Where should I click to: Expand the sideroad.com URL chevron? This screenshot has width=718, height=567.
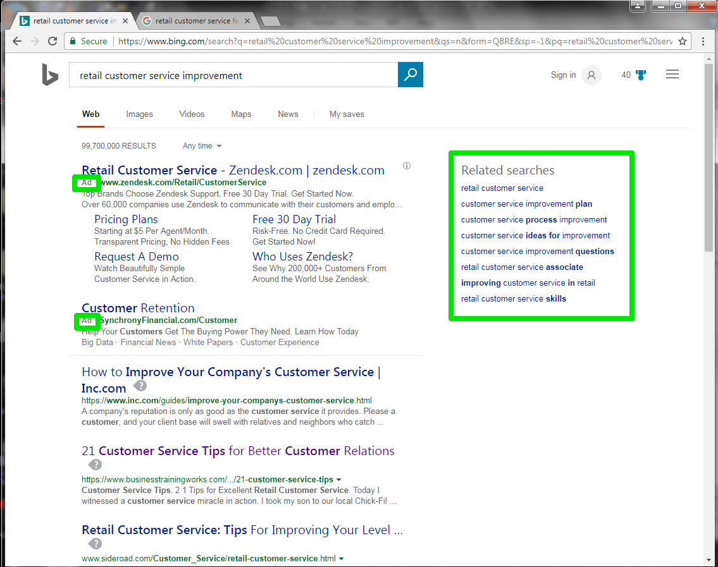coord(340,558)
